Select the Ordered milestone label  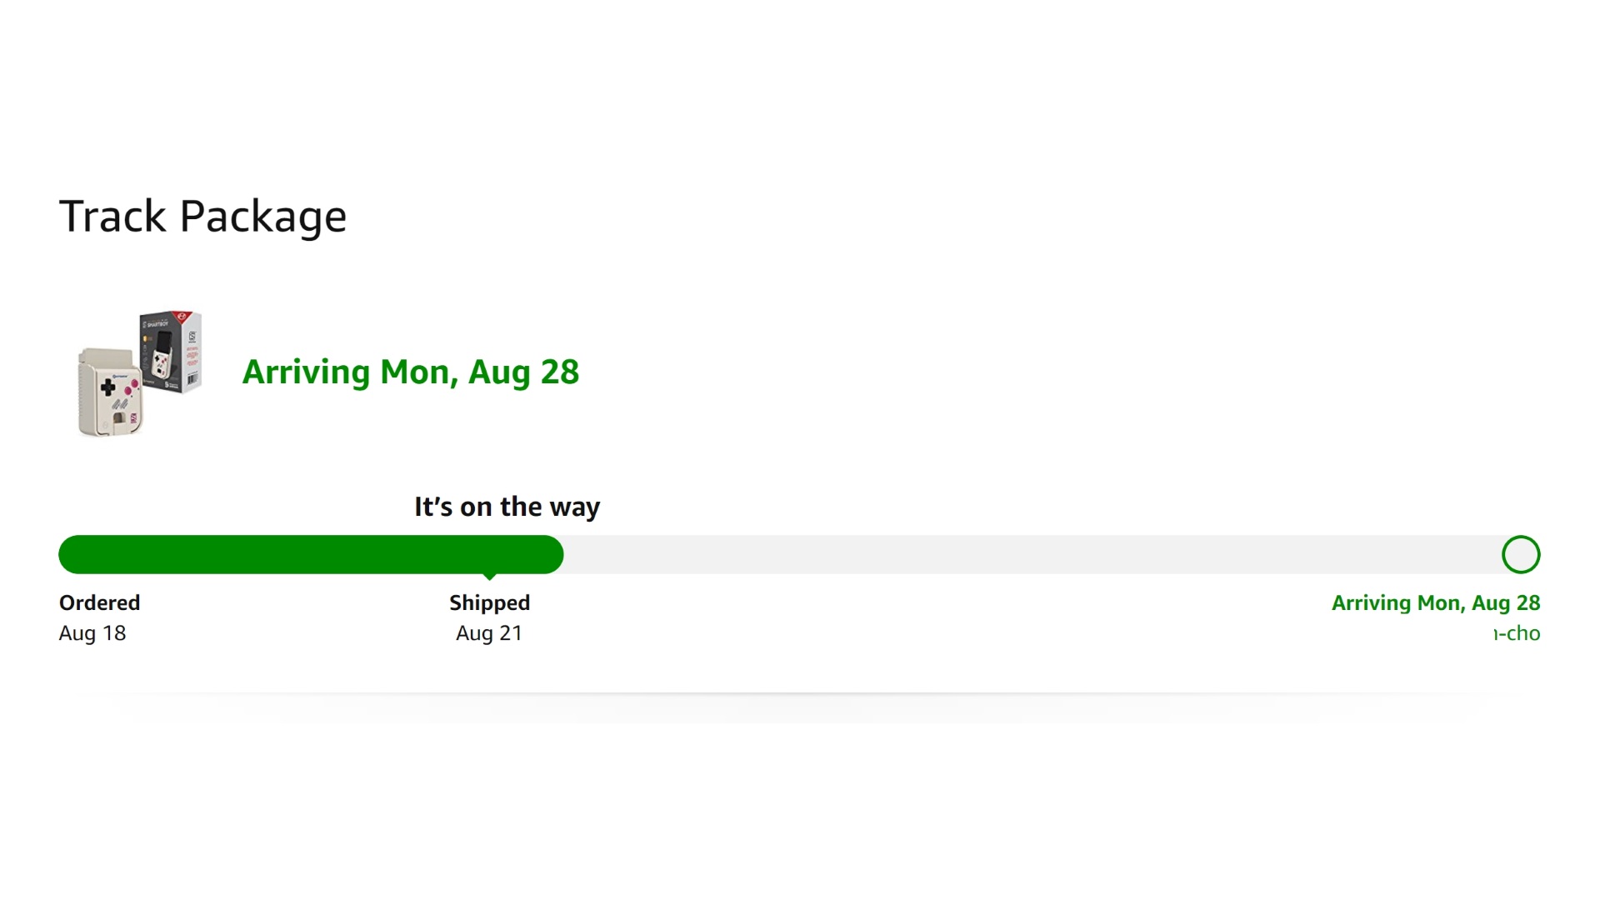99,602
